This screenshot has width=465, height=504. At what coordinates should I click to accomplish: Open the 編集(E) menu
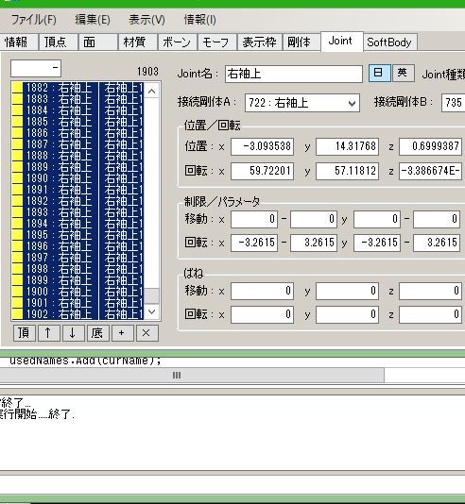click(93, 20)
